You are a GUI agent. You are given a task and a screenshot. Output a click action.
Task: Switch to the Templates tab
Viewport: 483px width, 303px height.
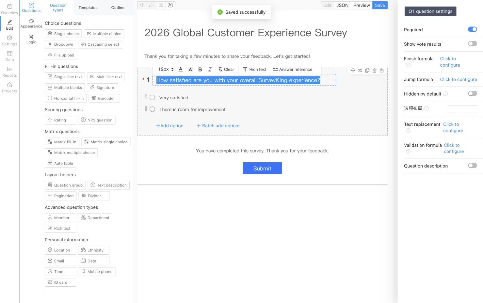pyautogui.click(x=88, y=8)
